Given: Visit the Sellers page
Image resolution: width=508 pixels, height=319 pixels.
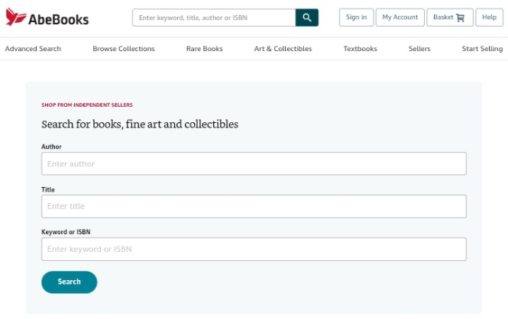Looking at the screenshot, I should pos(419,49).
